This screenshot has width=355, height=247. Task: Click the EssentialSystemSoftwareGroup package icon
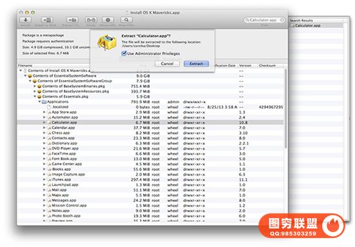(35, 81)
